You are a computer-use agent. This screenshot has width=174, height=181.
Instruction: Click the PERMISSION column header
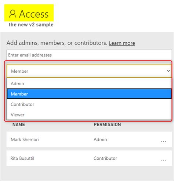tap(107, 124)
